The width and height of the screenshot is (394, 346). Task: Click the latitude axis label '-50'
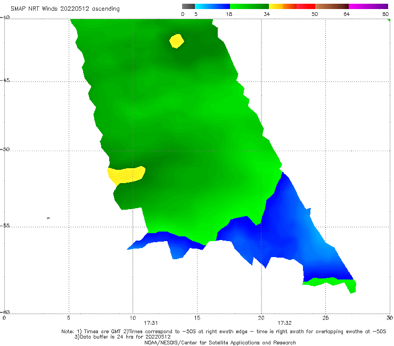click(x=5, y=149)
